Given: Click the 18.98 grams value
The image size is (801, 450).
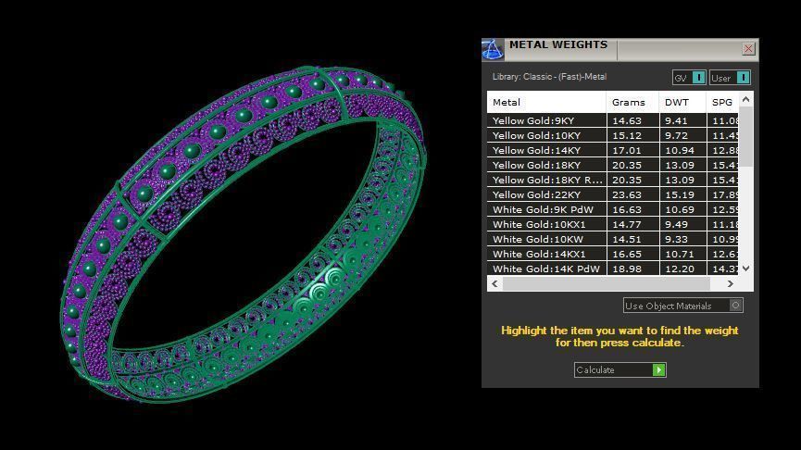Looking at the screenshot, I should pos(626,269).
